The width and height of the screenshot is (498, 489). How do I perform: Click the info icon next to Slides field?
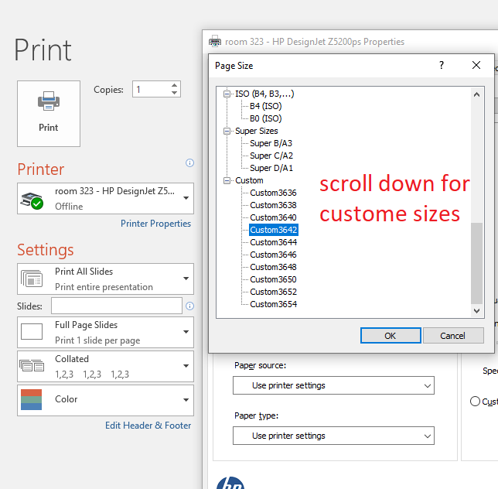(189, 306)
